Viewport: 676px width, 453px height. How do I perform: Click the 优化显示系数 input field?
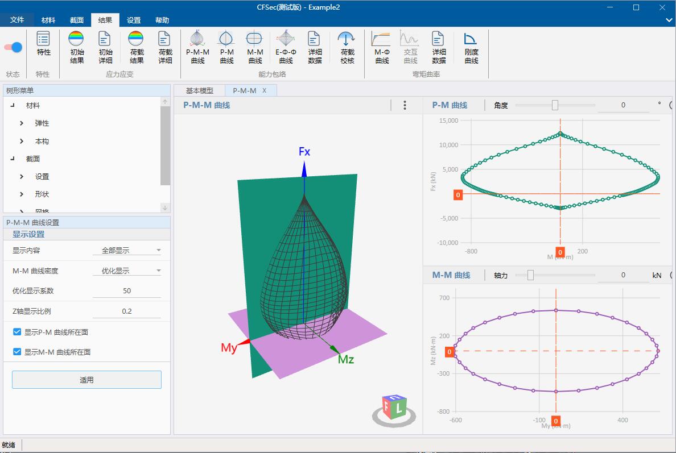[127, 290]
